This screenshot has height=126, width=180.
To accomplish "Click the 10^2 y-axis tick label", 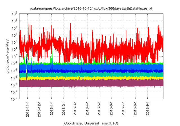I will click(14, 42).
